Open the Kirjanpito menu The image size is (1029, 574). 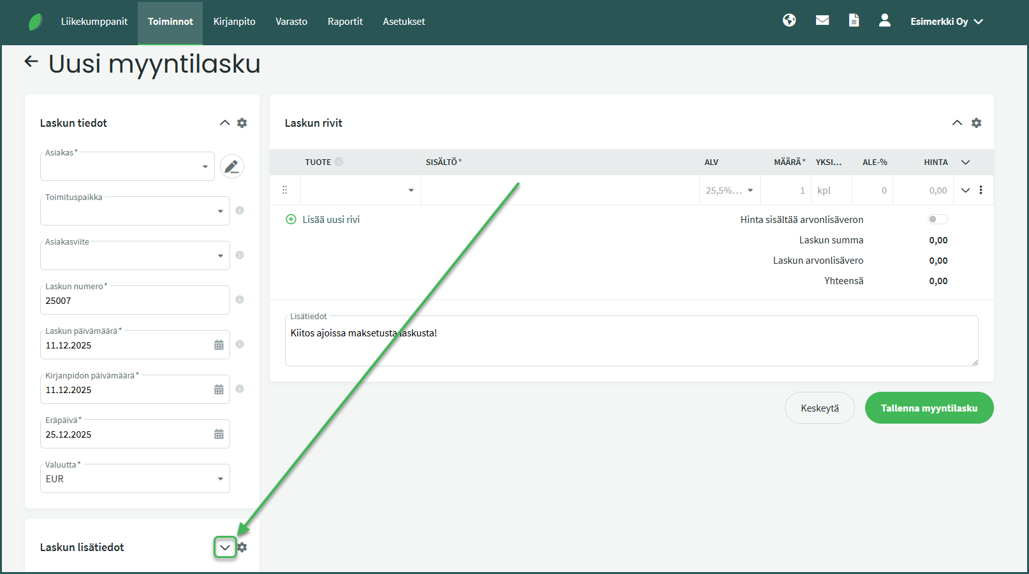[x=234, y=22]
